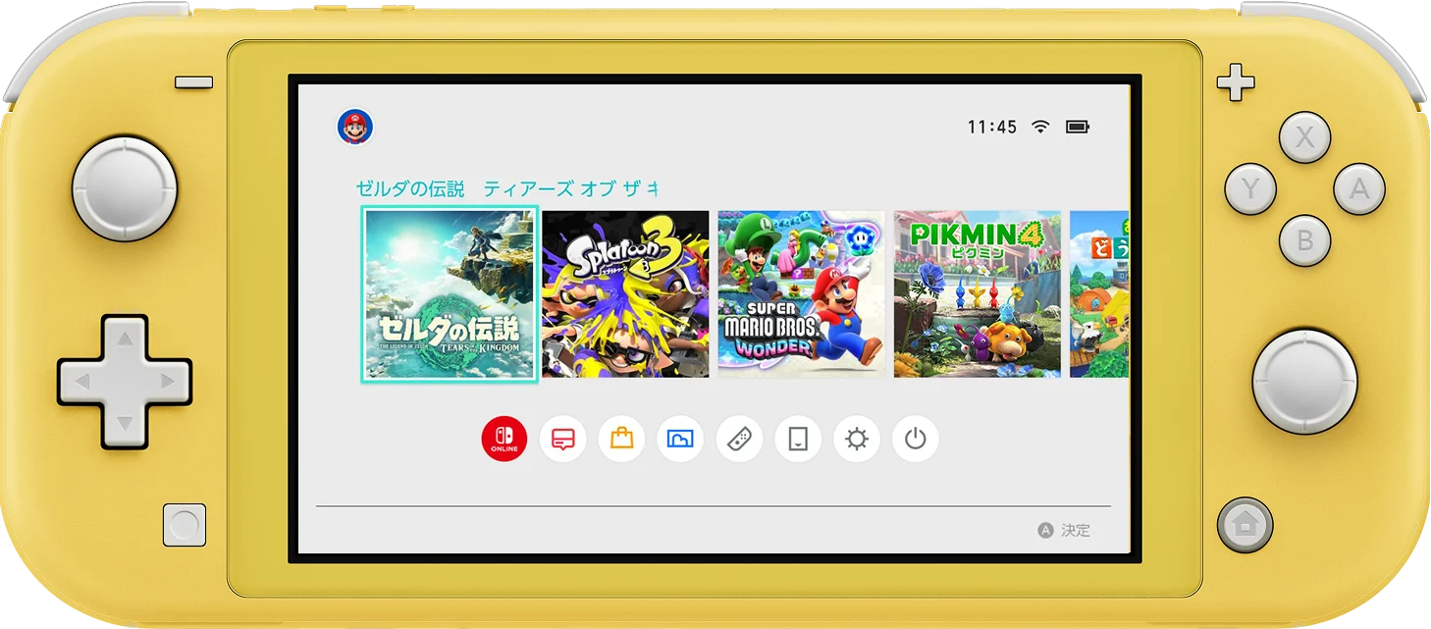Click the D-pad left arrow

click(x=82, y=381)
